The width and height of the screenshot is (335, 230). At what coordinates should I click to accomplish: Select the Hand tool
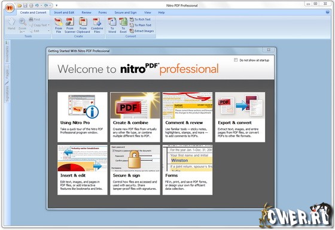[11, 23]
